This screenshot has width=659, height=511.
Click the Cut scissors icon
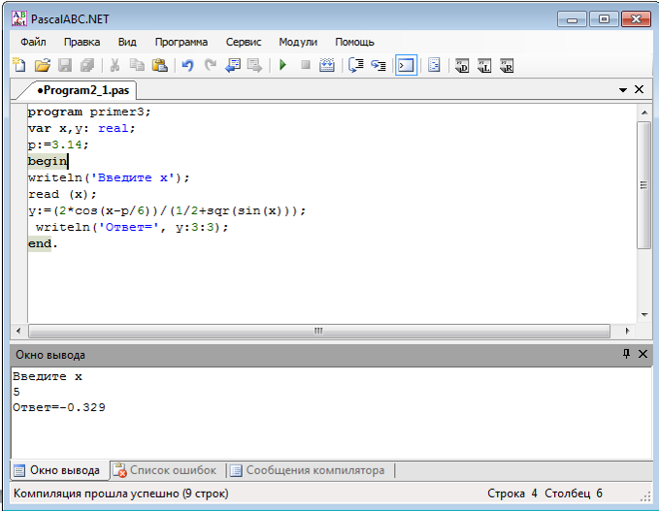tap(115, 66)
